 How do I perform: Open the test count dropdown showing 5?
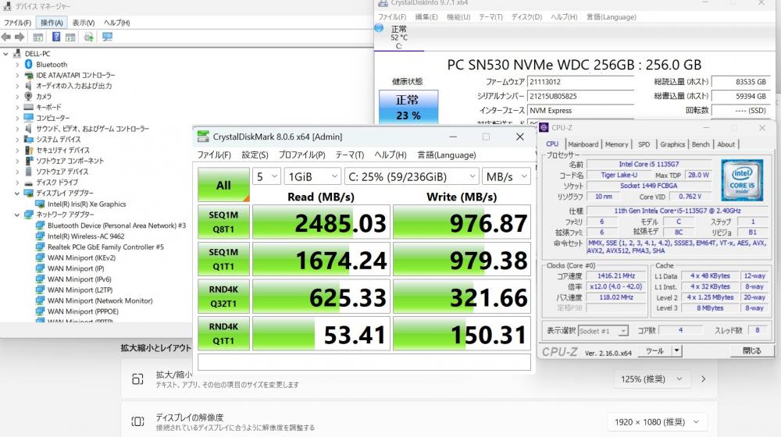point(266,176)
